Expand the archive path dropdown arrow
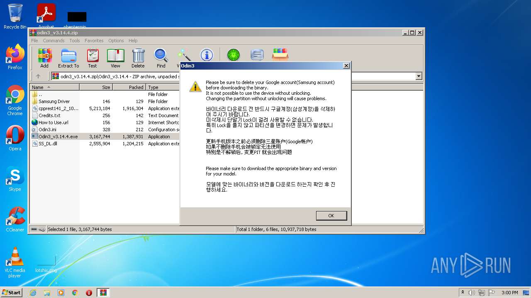 [419, 76]
